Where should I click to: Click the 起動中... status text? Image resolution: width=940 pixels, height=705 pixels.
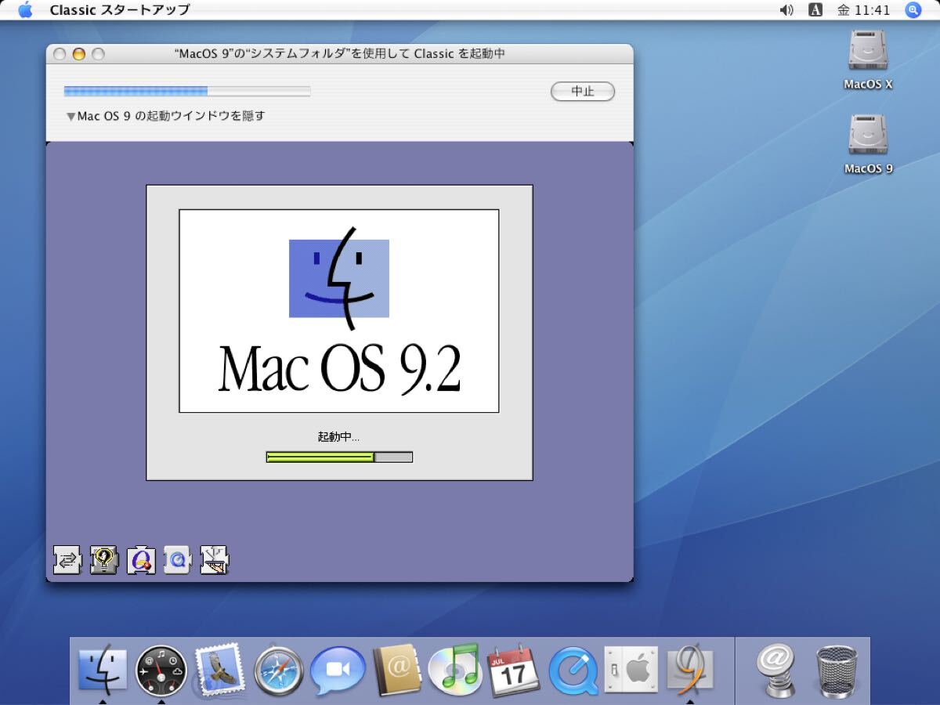339,437
